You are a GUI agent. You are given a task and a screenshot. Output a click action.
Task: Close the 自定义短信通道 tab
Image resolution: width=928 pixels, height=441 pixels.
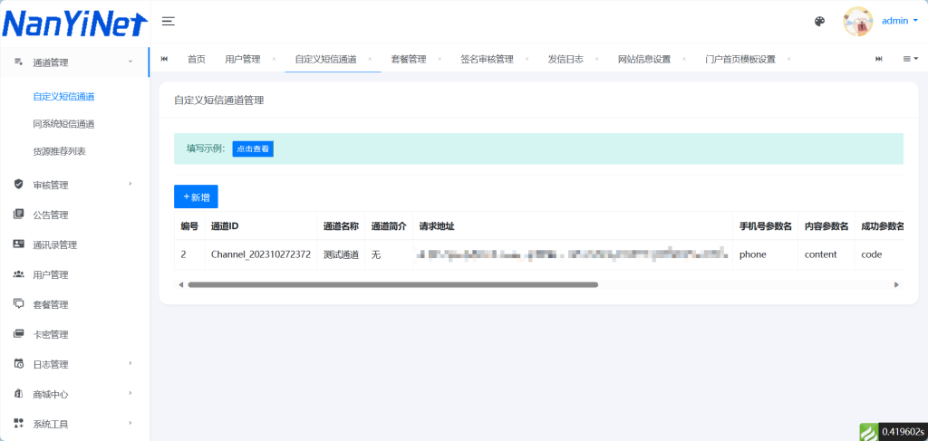(x=370, y=59)
